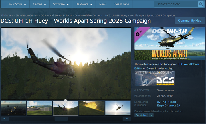This screenshot has height=124, width=206.
Task: Open the Your Store dropdown
Action: (x=17, y=4)
